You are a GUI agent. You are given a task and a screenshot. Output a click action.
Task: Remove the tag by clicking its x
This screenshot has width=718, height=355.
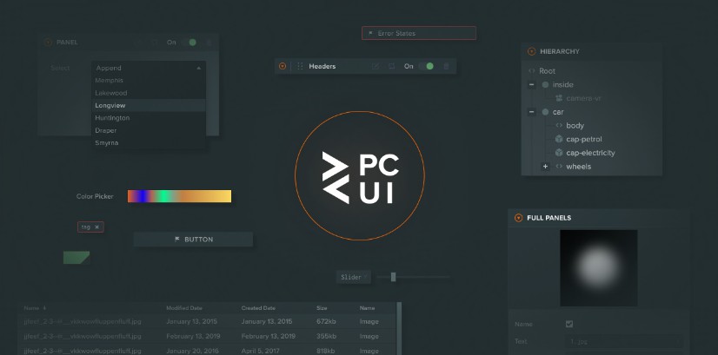pos(97,227)
